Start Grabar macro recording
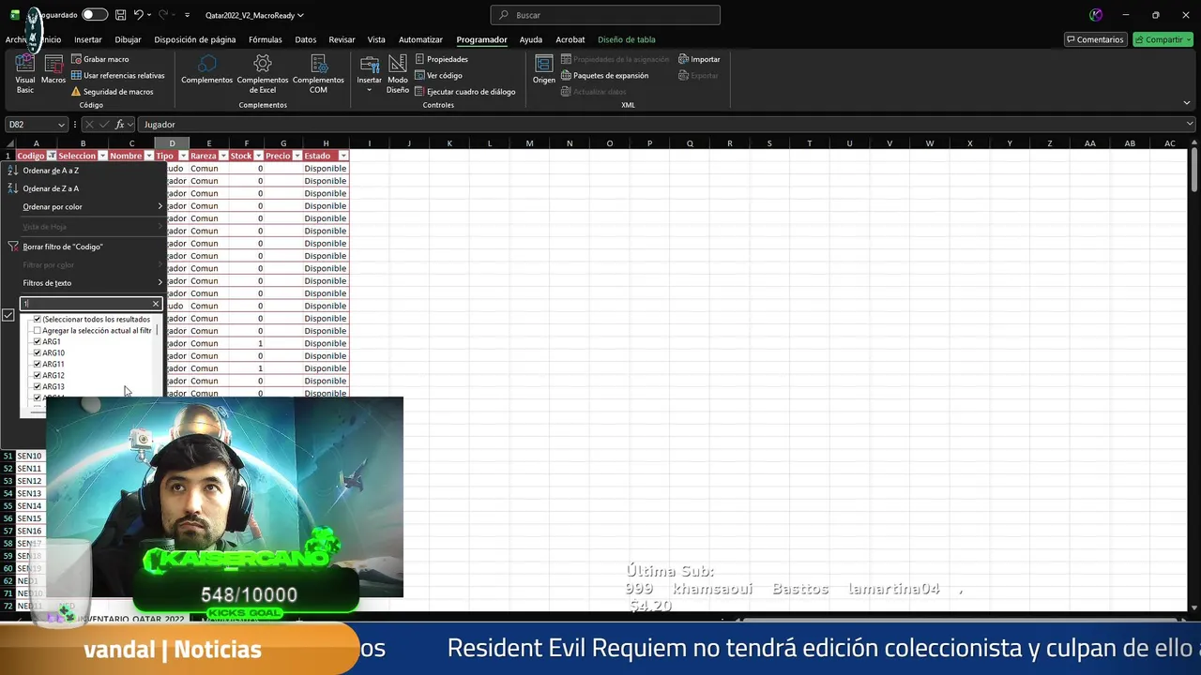 (x=99, y=59)
